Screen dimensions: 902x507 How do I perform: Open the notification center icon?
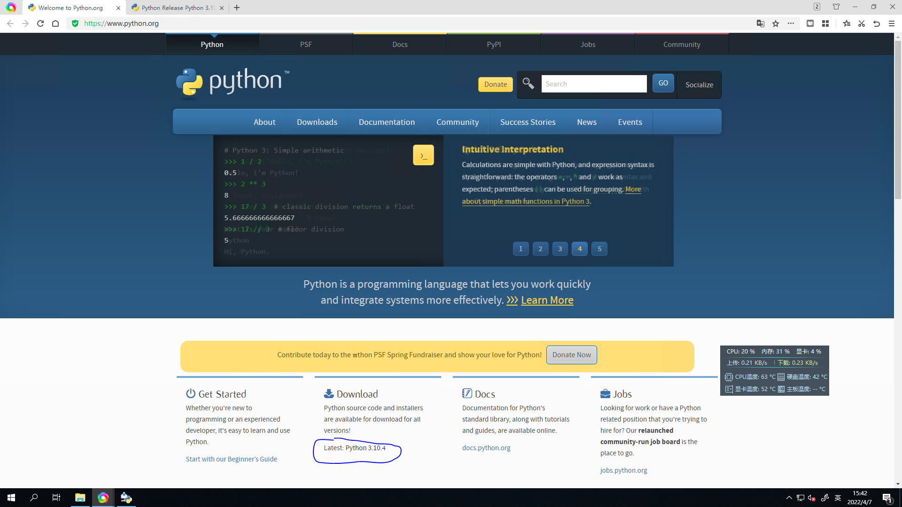click(887, 498)
